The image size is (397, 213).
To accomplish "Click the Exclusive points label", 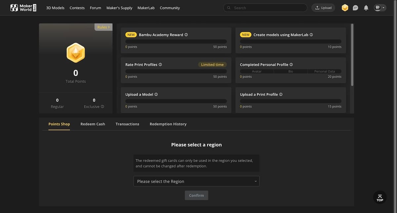I will tap(92, 107).
